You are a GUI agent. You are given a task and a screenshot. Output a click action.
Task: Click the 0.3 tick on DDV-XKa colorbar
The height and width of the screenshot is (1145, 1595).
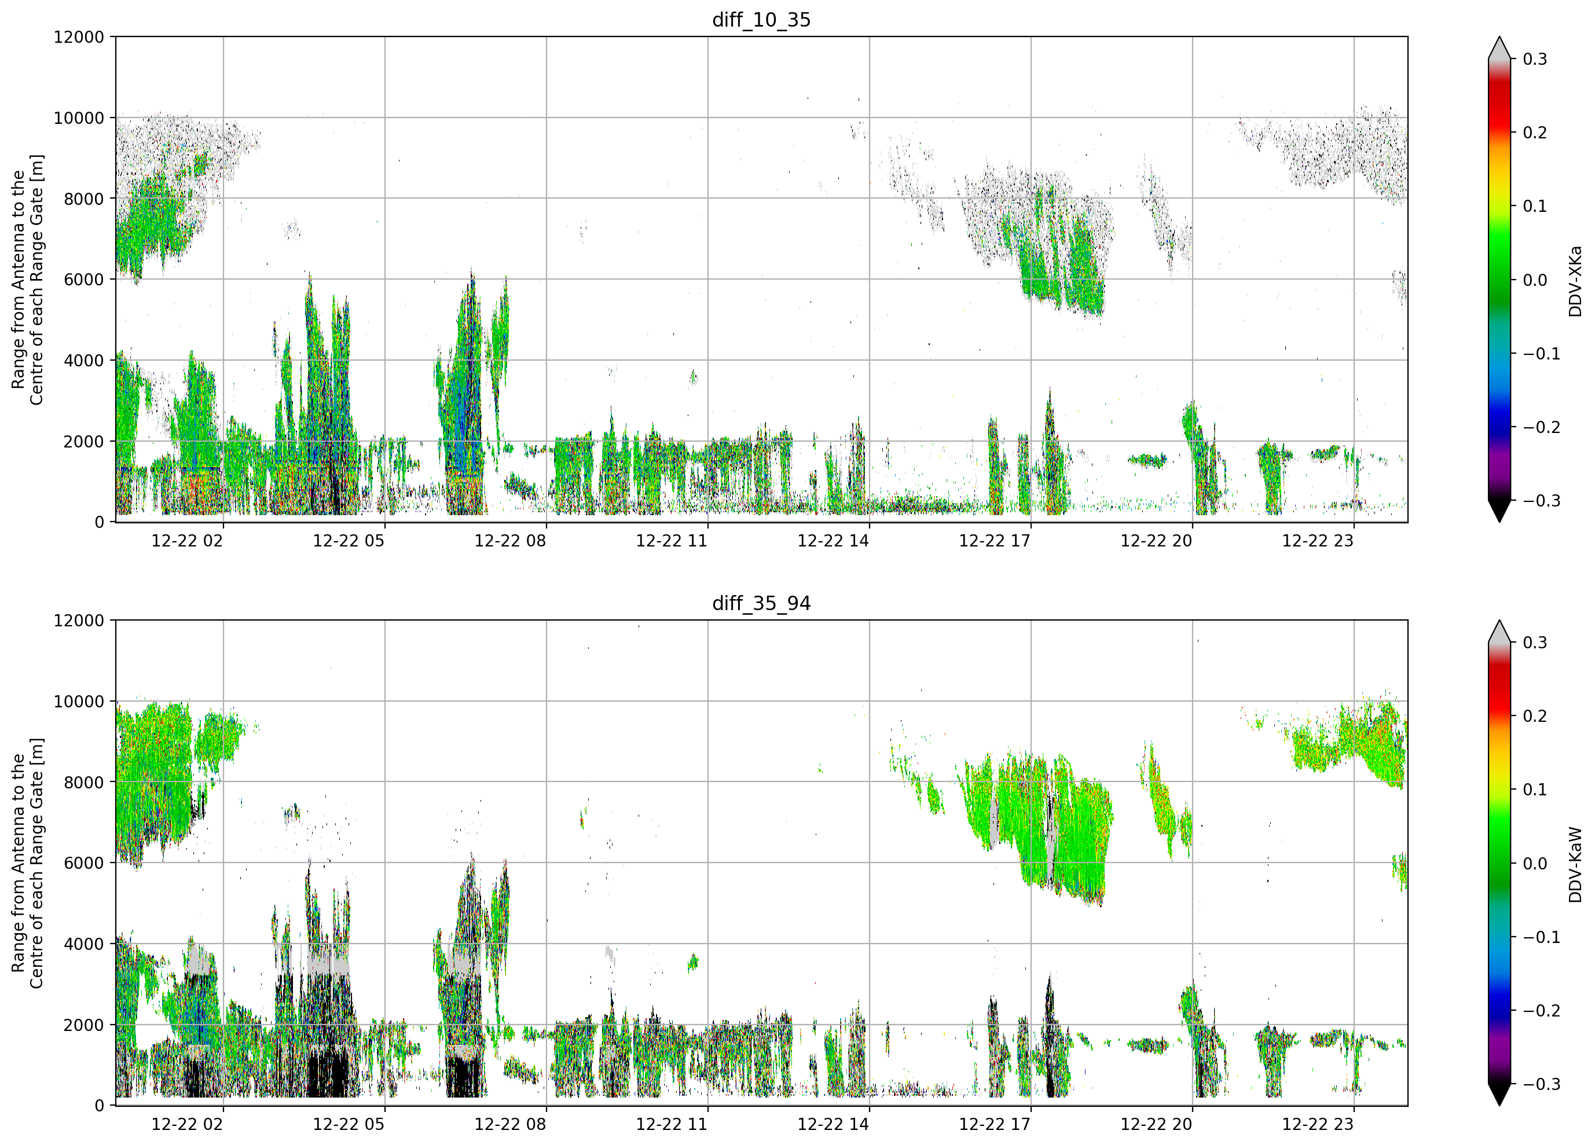coord(1535,59)
